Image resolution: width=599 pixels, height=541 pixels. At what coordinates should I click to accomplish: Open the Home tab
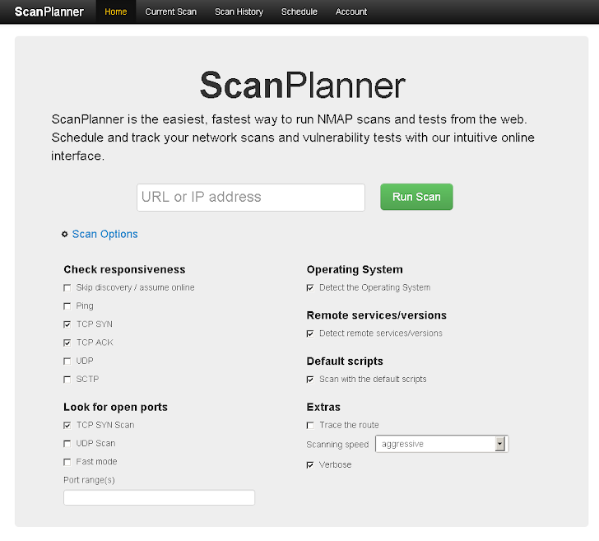(116, 12)
